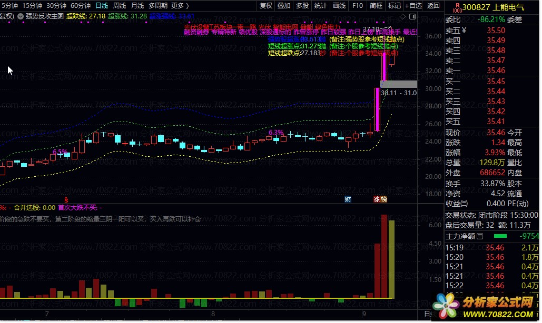Screen dimensions: 542x323
Task: Click the red $ marker on timeline
Action: (66, 200)
